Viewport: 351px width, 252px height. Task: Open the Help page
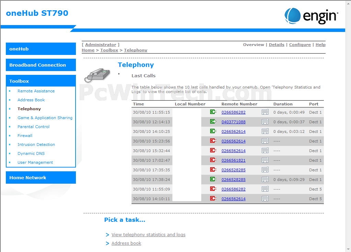(320, 45)
